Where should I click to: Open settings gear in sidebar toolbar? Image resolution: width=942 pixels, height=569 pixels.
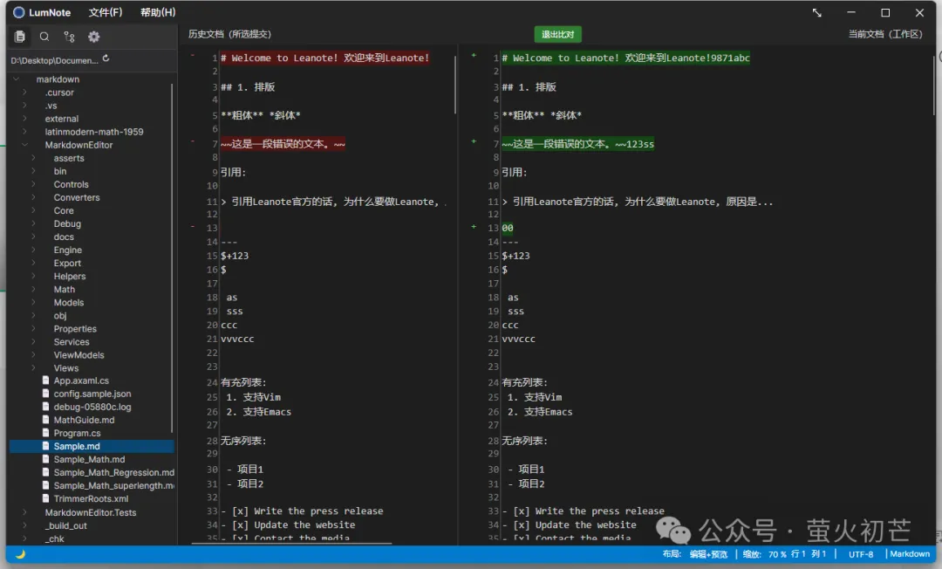(93, 37)
